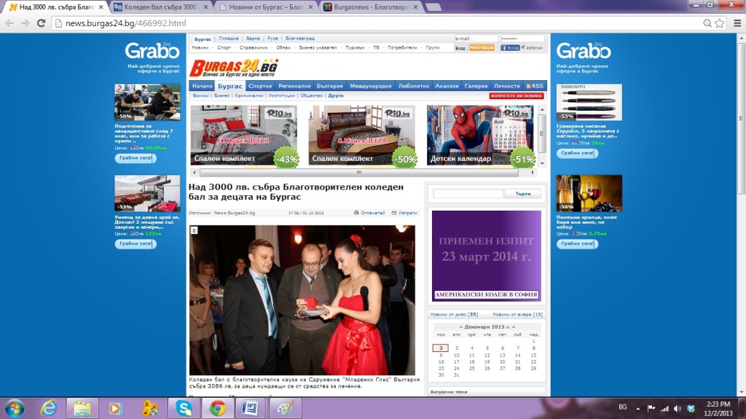Click the Новини от днес link
The height and width of the screenshot is (419, 746).
point(453,314)
